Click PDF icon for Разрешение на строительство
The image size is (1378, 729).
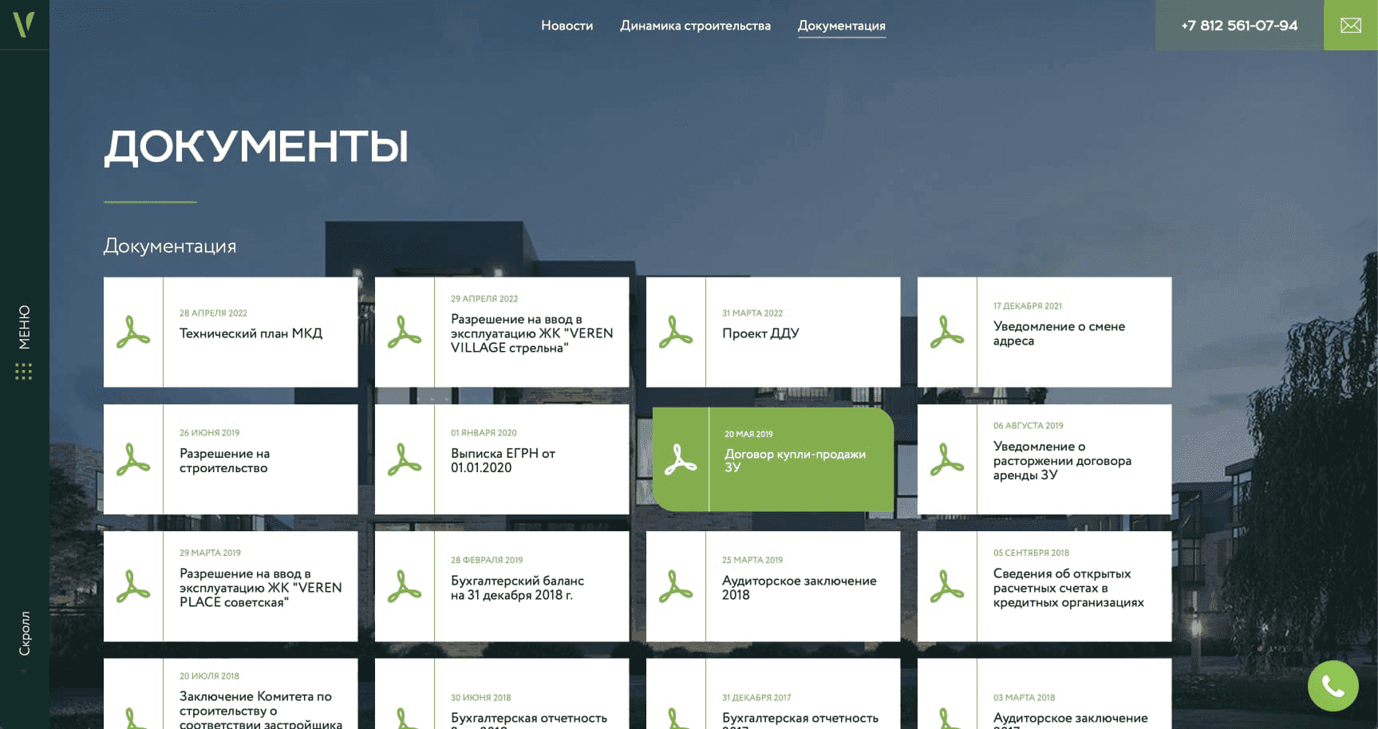133,459
